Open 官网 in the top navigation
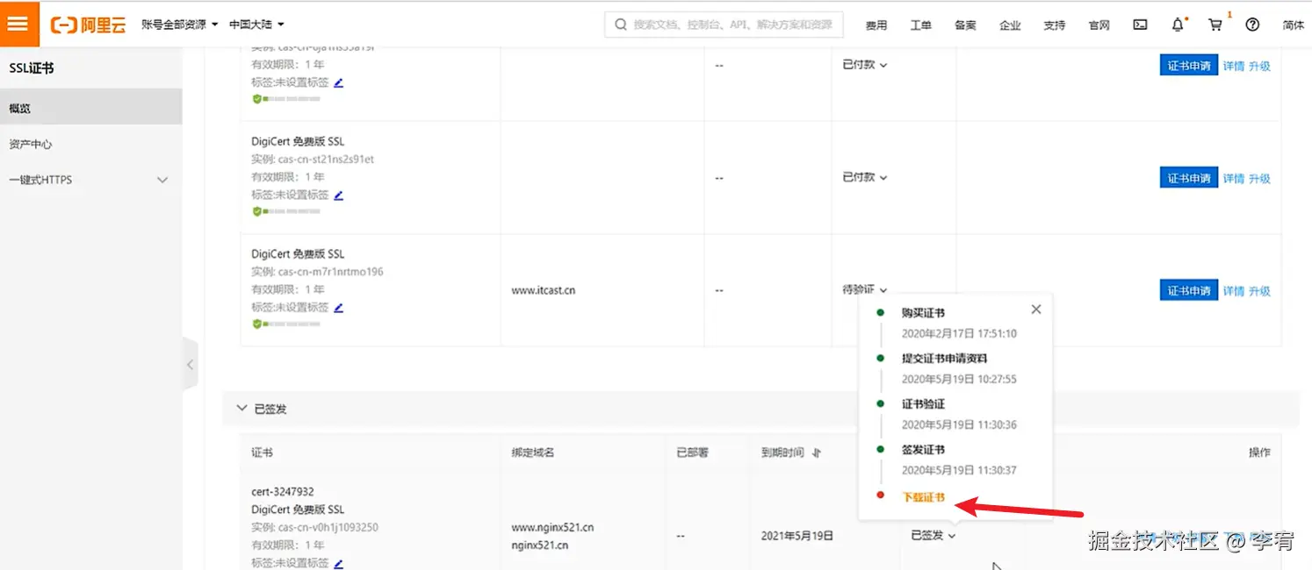This screenshot has height=570, width=1312. (1099, 25)
